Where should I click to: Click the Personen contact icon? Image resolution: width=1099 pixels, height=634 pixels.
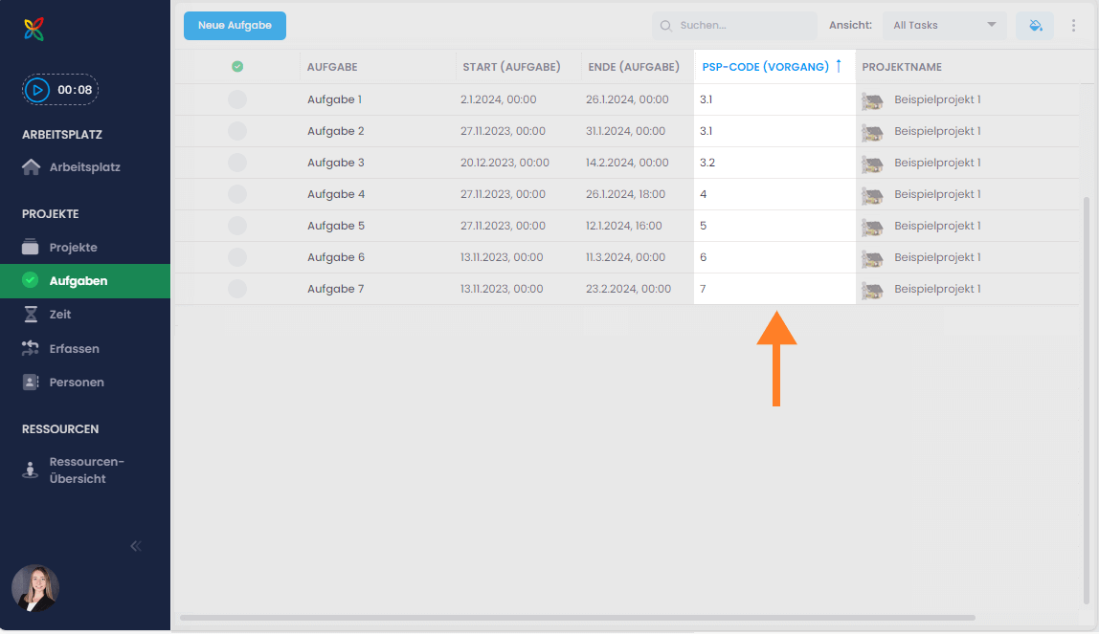[30, 383]
